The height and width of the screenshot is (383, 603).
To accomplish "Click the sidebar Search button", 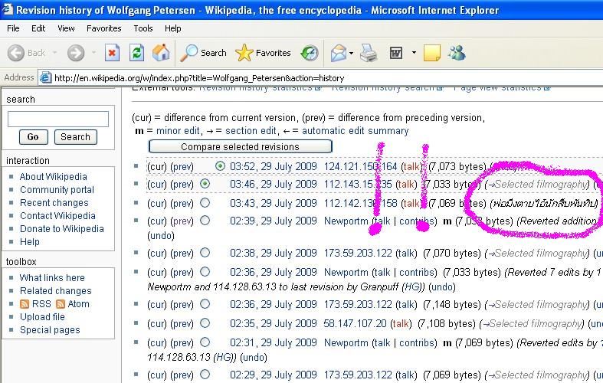I will tap(75, 137).
